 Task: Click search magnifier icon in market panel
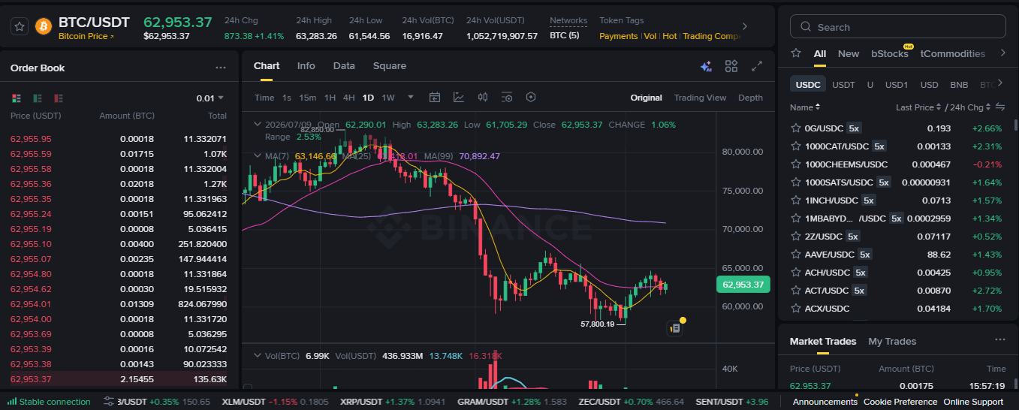(806, 27)
